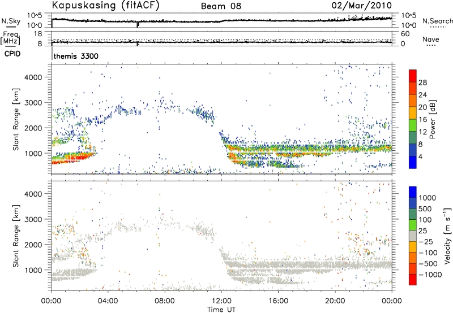Click the power panel 'Slant Range [km]' label

(16, 119)
